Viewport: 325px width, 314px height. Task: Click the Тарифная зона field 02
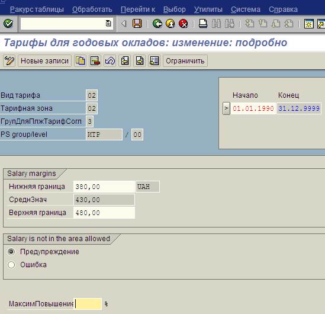(92, 108)
